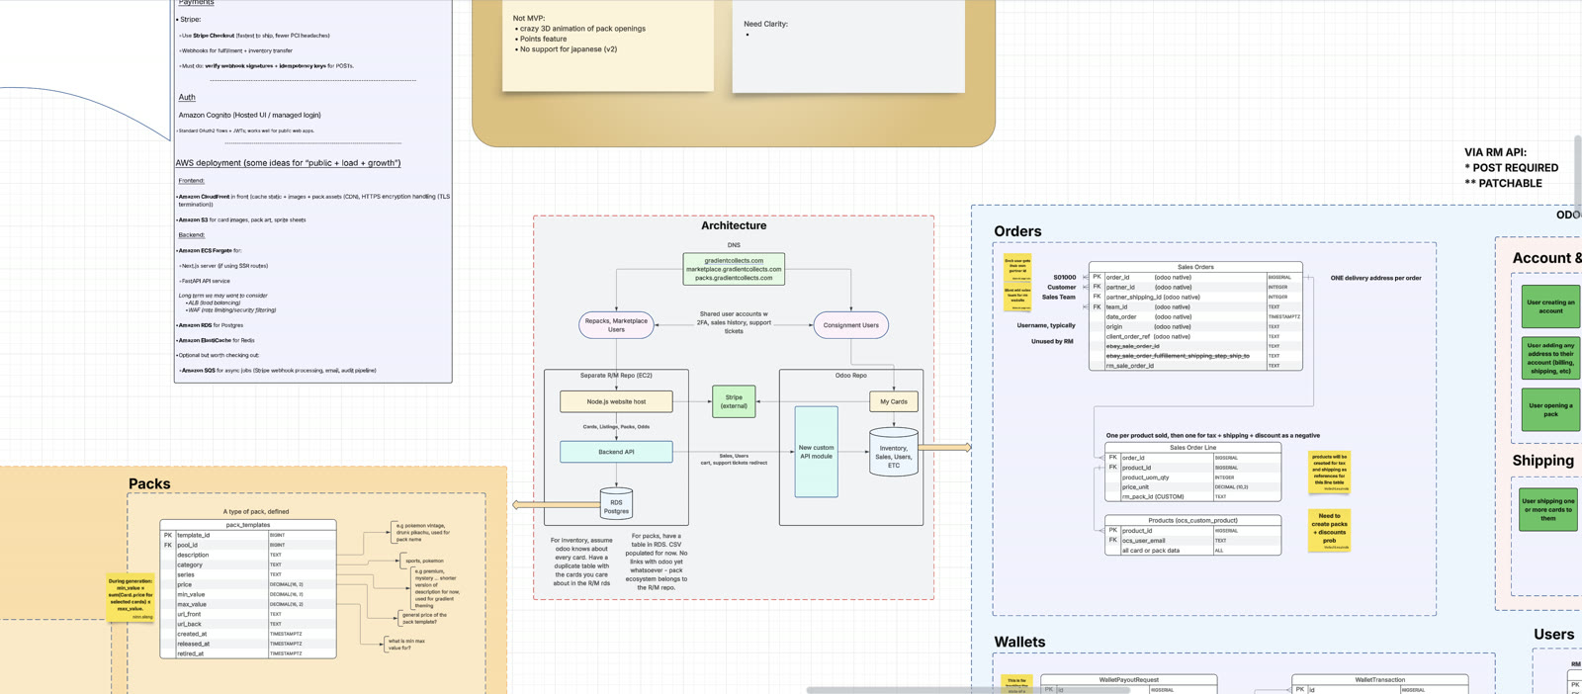The height and width of the screenshot is (694, 1582).
Task: Click the green 'User creating an account' box
Action: pos(1550,306)
